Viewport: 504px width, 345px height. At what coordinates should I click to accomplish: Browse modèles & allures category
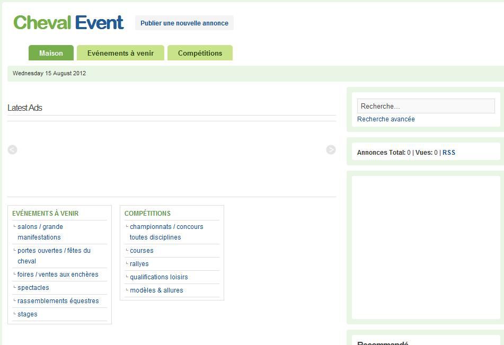click(156, 290)
